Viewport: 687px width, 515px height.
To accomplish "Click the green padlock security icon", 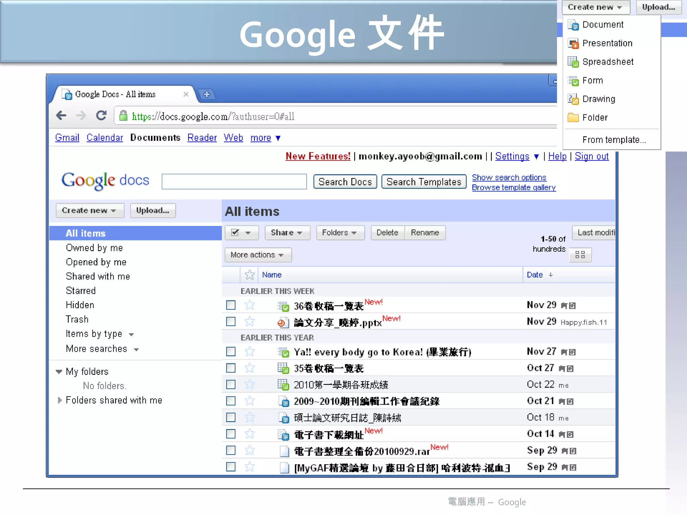I will point(123,116).
